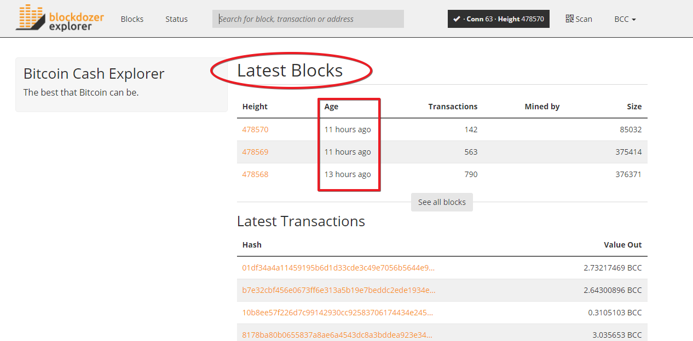The width and height of the screenshot is (693, 341).
Task: Click the Latest Transactions heading
Action: click(x=301, y=221)
